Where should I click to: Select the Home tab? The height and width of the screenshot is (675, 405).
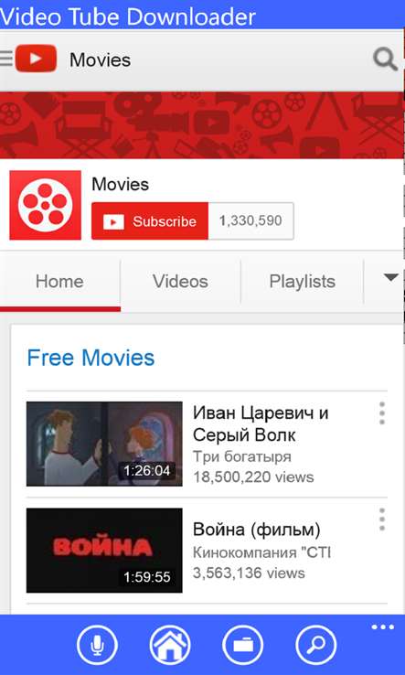pyautogui.click(x=59, y=282)
